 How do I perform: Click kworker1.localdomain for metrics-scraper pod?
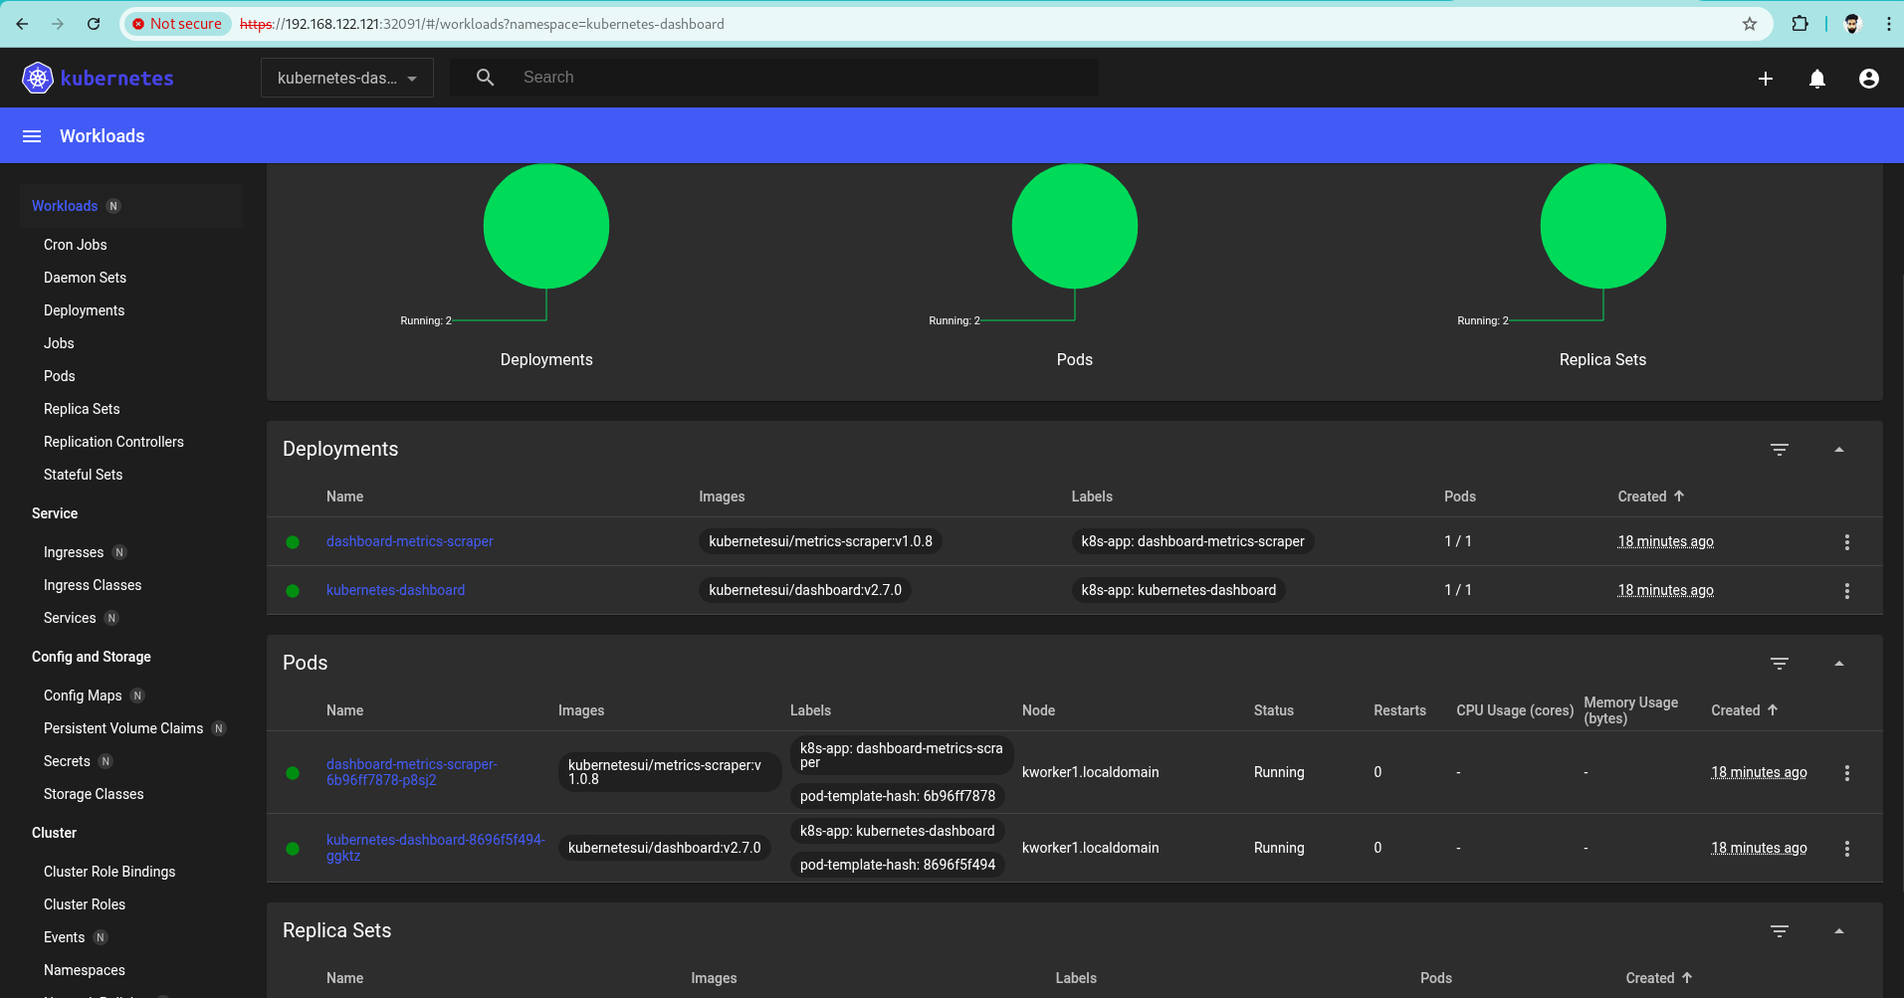click(1090, 772)
